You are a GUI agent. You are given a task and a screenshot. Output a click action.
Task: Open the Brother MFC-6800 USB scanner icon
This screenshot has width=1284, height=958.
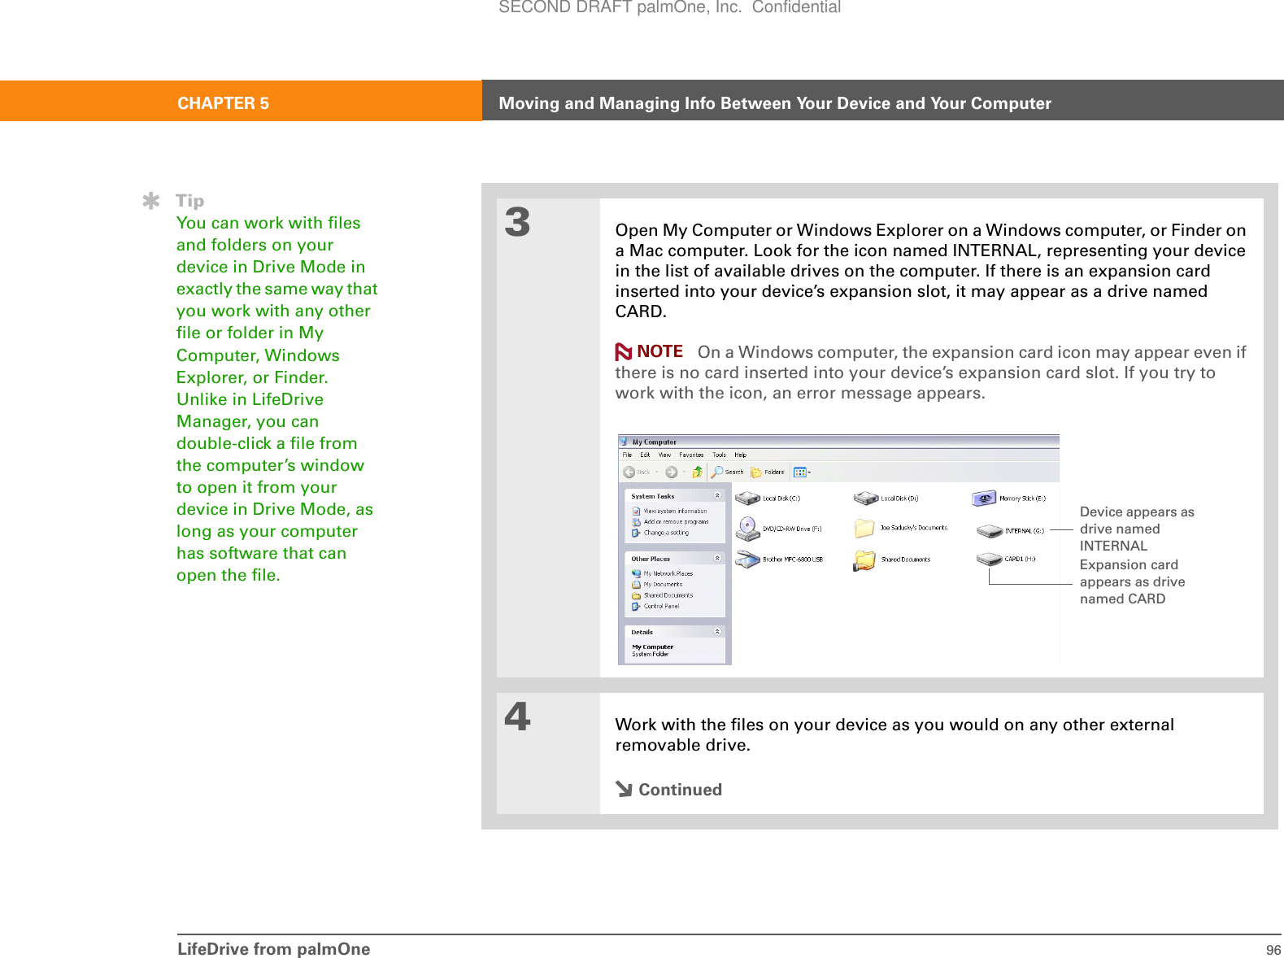[747, 560]
